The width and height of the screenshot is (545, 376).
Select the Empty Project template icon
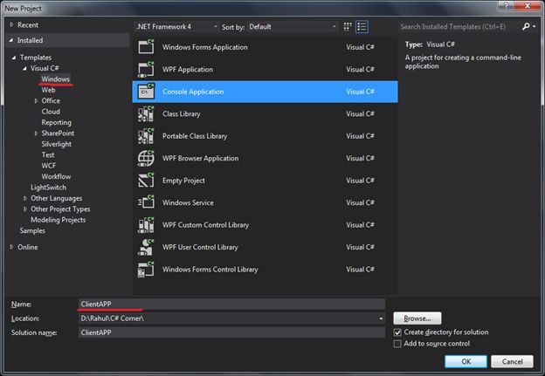(146, 181)
